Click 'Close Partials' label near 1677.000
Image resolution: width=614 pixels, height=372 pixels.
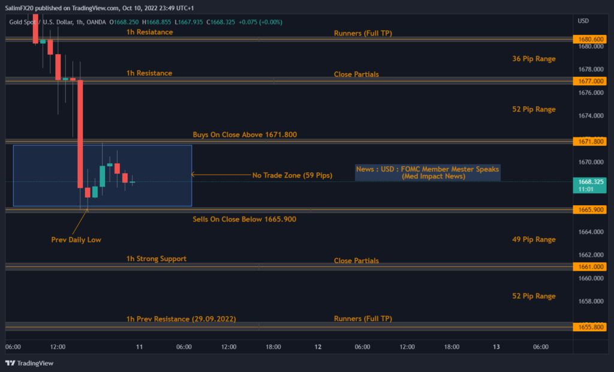pyautogui.click(x=356, y=74)
